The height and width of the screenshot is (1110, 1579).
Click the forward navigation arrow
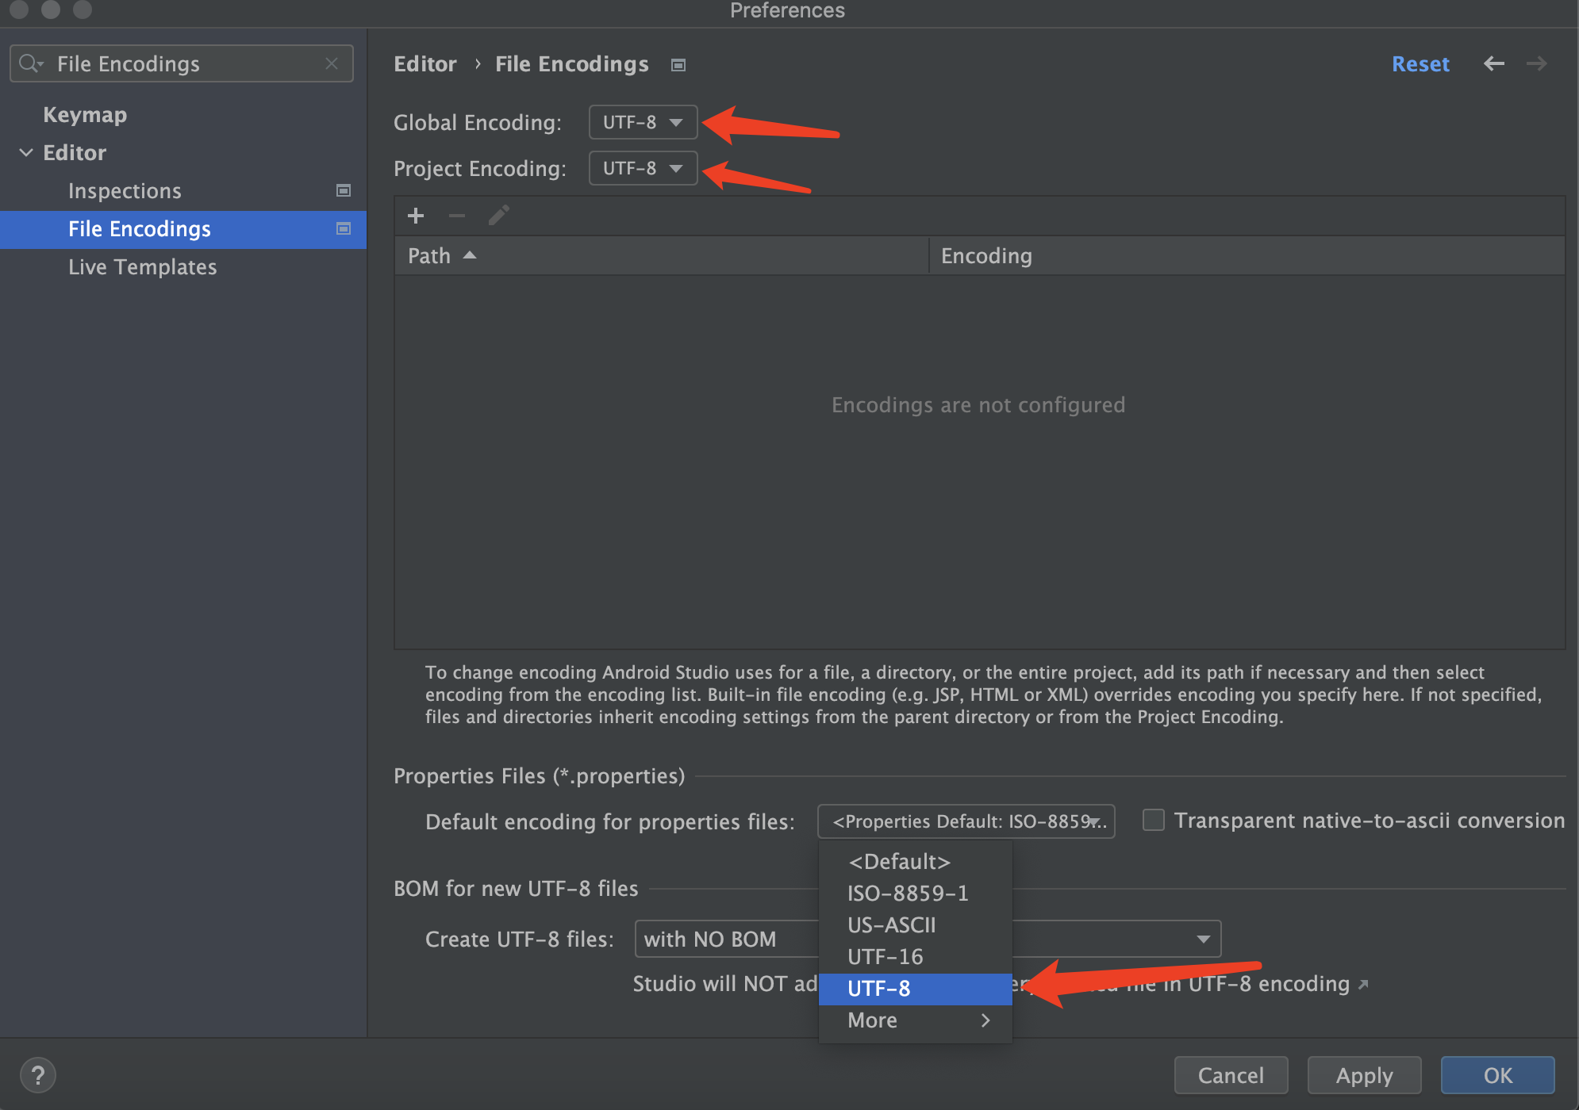1536,63
